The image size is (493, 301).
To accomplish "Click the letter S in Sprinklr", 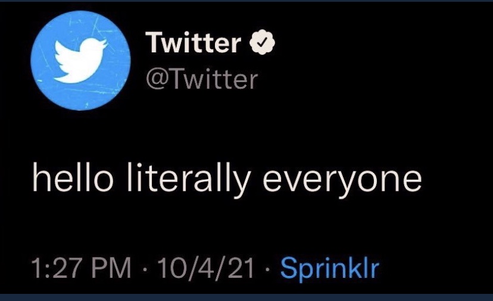I will tap(289, 268).
